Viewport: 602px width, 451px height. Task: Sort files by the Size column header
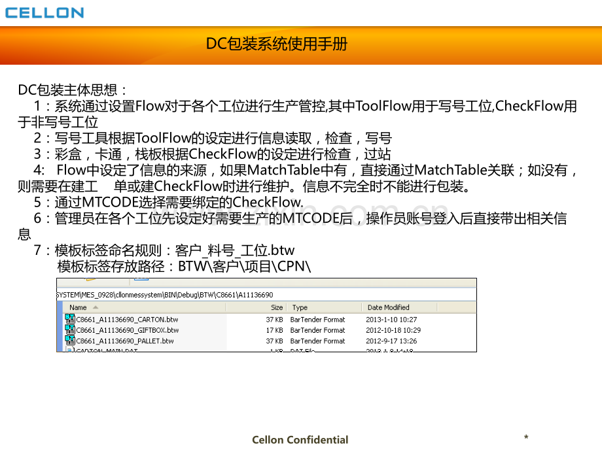(x=277, y=307)
